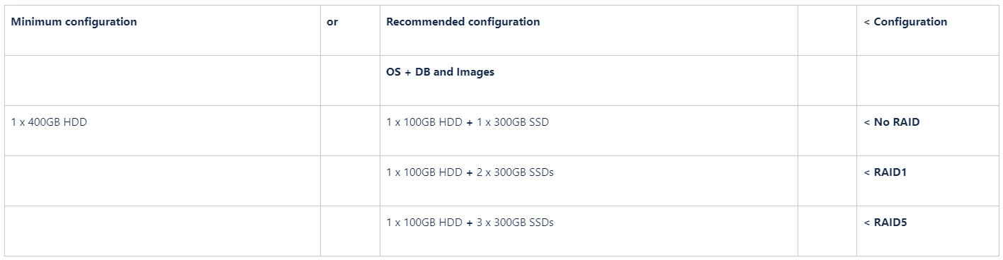
Task: Click the empty cell left of '< RAID1'
Action: point(827,181)
